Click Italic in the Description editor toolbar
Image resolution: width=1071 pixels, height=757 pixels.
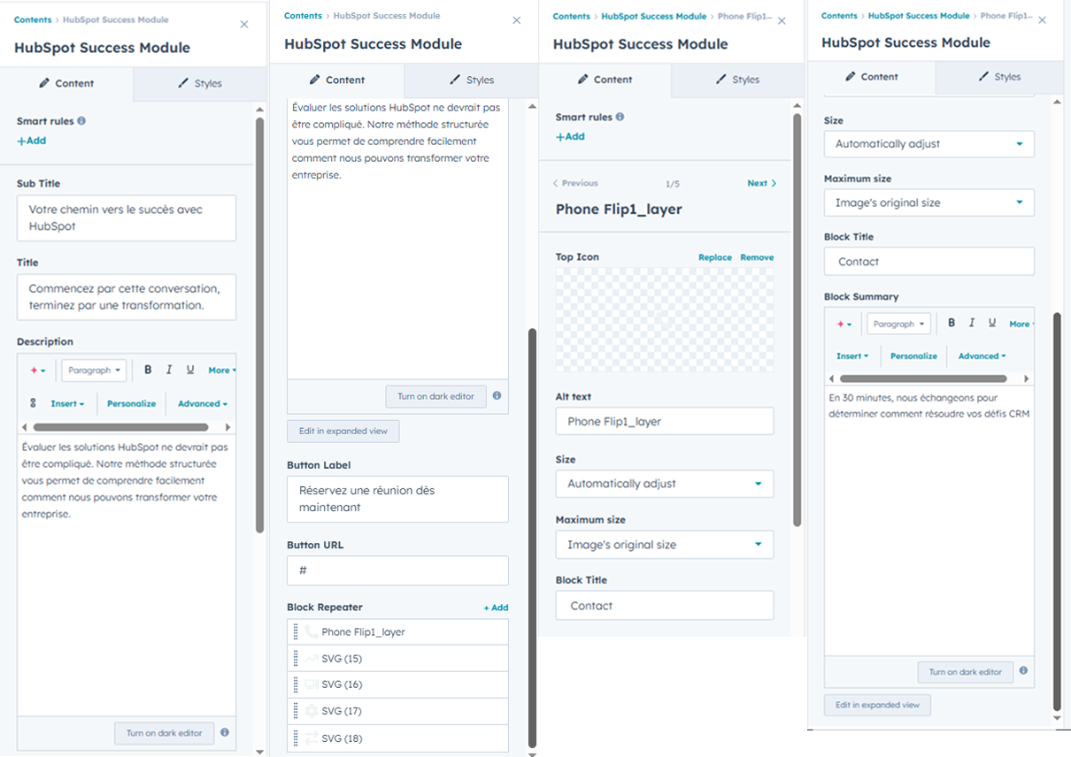168,370
